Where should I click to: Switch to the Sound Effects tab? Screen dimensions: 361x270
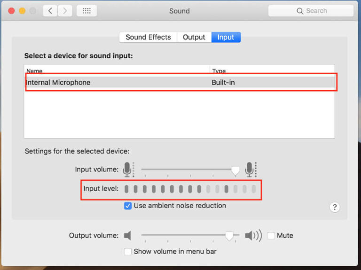[x=148, y=37]
